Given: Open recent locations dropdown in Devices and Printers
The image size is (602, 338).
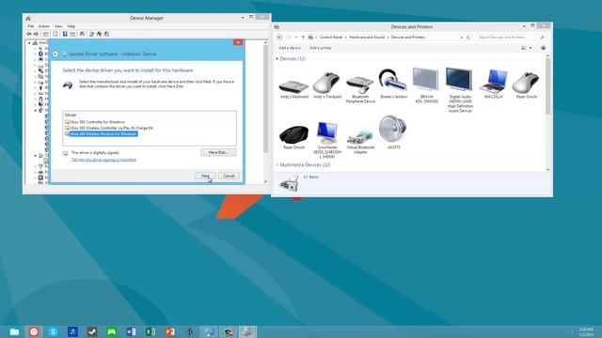Looking at the screenshot, I should click(x=296, y=38).
